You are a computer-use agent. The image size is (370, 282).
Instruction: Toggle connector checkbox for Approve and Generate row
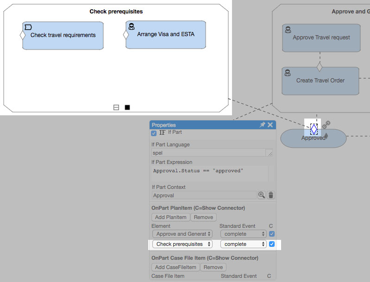(272, 234)
